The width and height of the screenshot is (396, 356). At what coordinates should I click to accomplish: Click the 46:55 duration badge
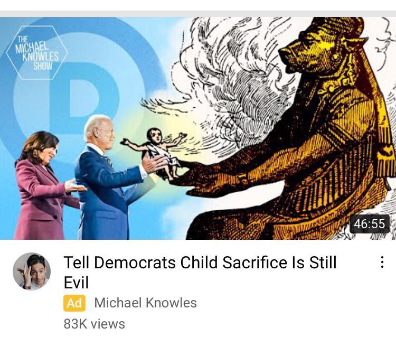[369, 224]
